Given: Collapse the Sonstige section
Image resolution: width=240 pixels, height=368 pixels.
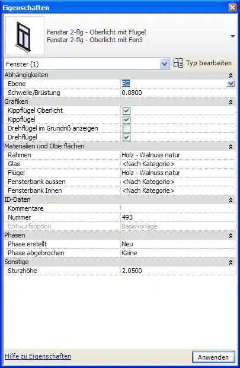Looking at the screenshot, I should (231, 262).
